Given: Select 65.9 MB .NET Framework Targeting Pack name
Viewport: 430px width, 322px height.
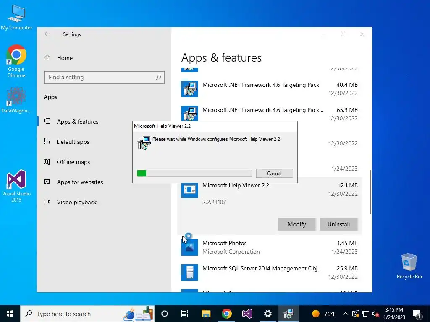Looking at the screenshot, I should 263,110.
